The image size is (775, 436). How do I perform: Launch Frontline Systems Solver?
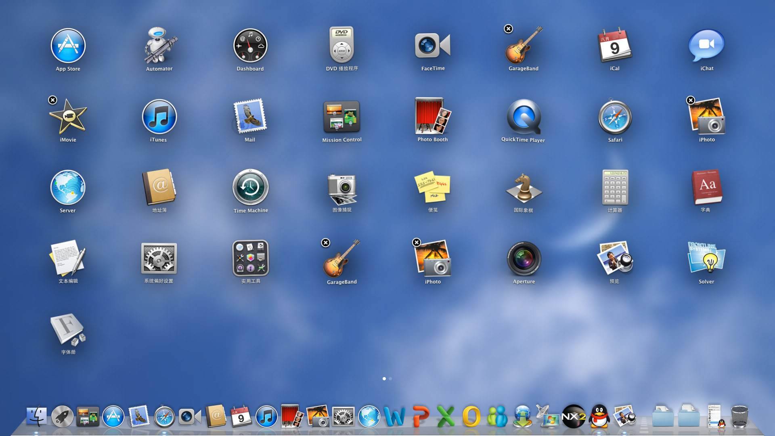coord(706,258)
